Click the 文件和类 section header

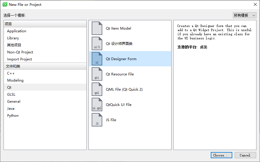tap(45, 66)
